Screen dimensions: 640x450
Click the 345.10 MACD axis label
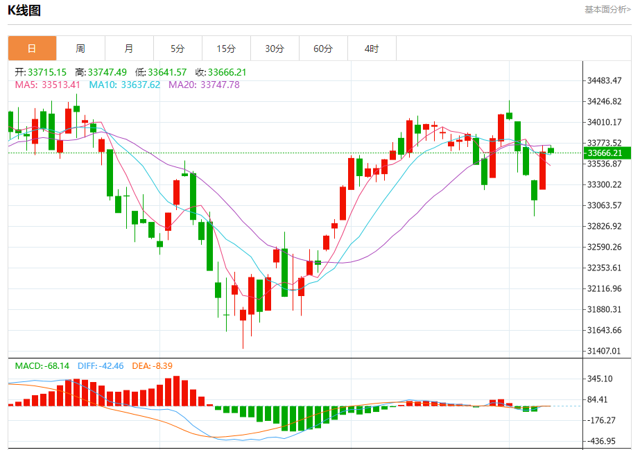[x=600, y=379]
